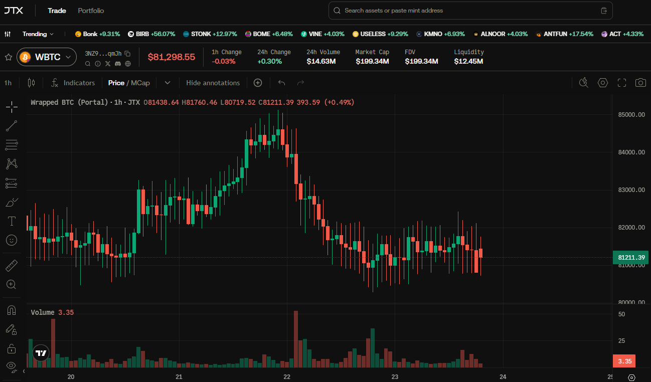
Task: Click the JTX logo
Action: point(15,11)
